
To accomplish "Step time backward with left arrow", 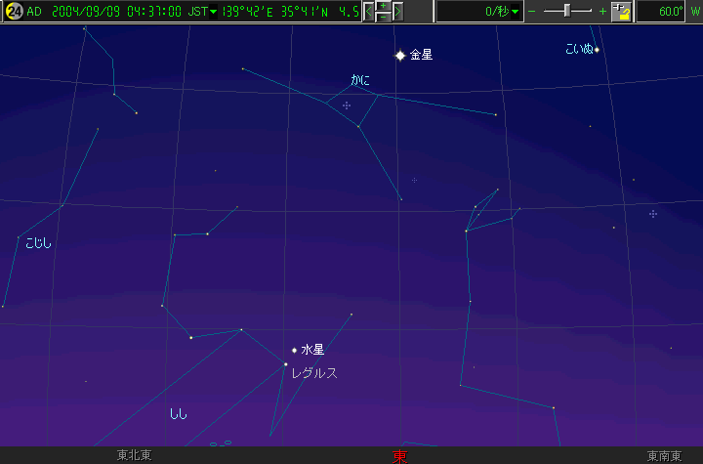I will pos(369,12).
